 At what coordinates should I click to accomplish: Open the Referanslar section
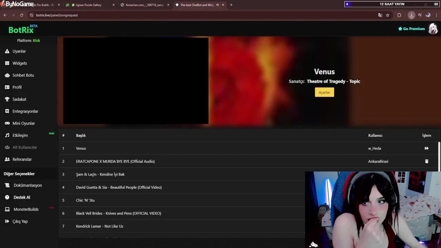tap(22, 159)
